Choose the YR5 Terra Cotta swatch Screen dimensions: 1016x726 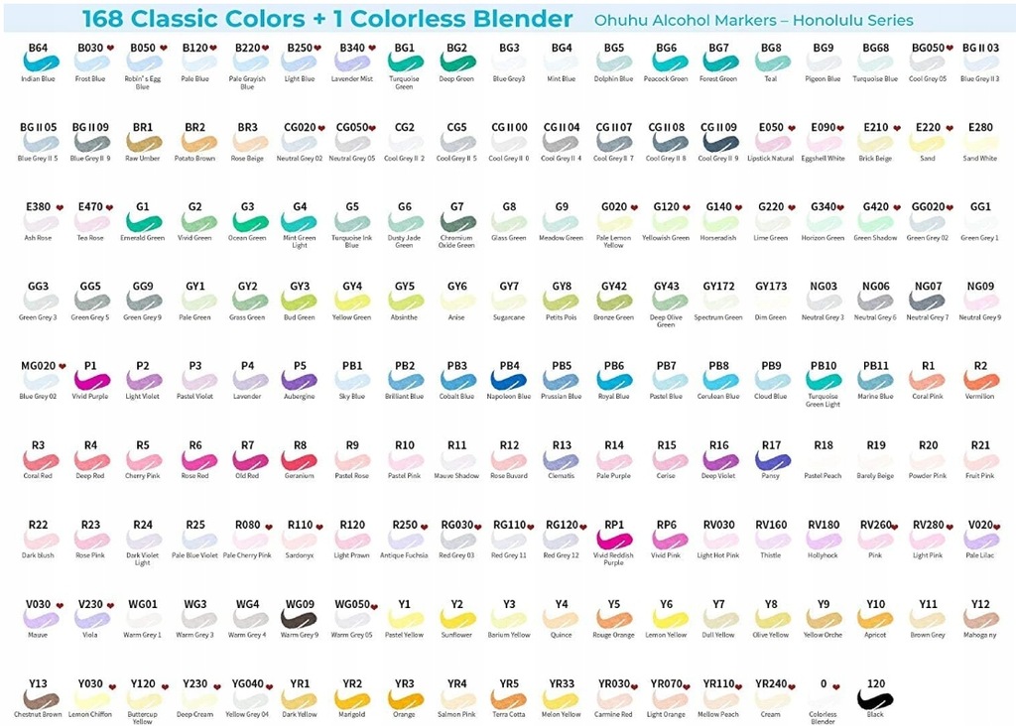tap(509, 699)
